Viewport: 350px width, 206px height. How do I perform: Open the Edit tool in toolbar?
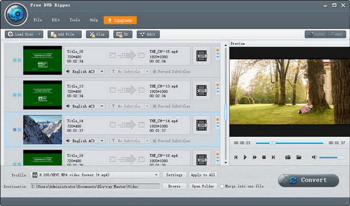point(148,34)
